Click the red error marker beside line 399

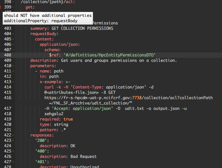[x=1, y=7]
